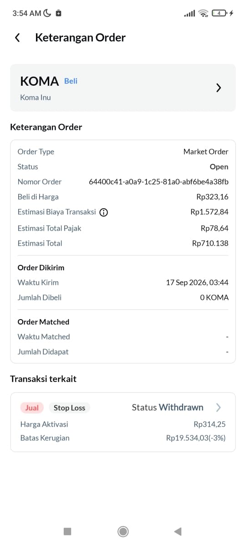Tap the Estimasi Total Rp710.138 value
This screenshot has height=547, width=246.
click(210, 243)
